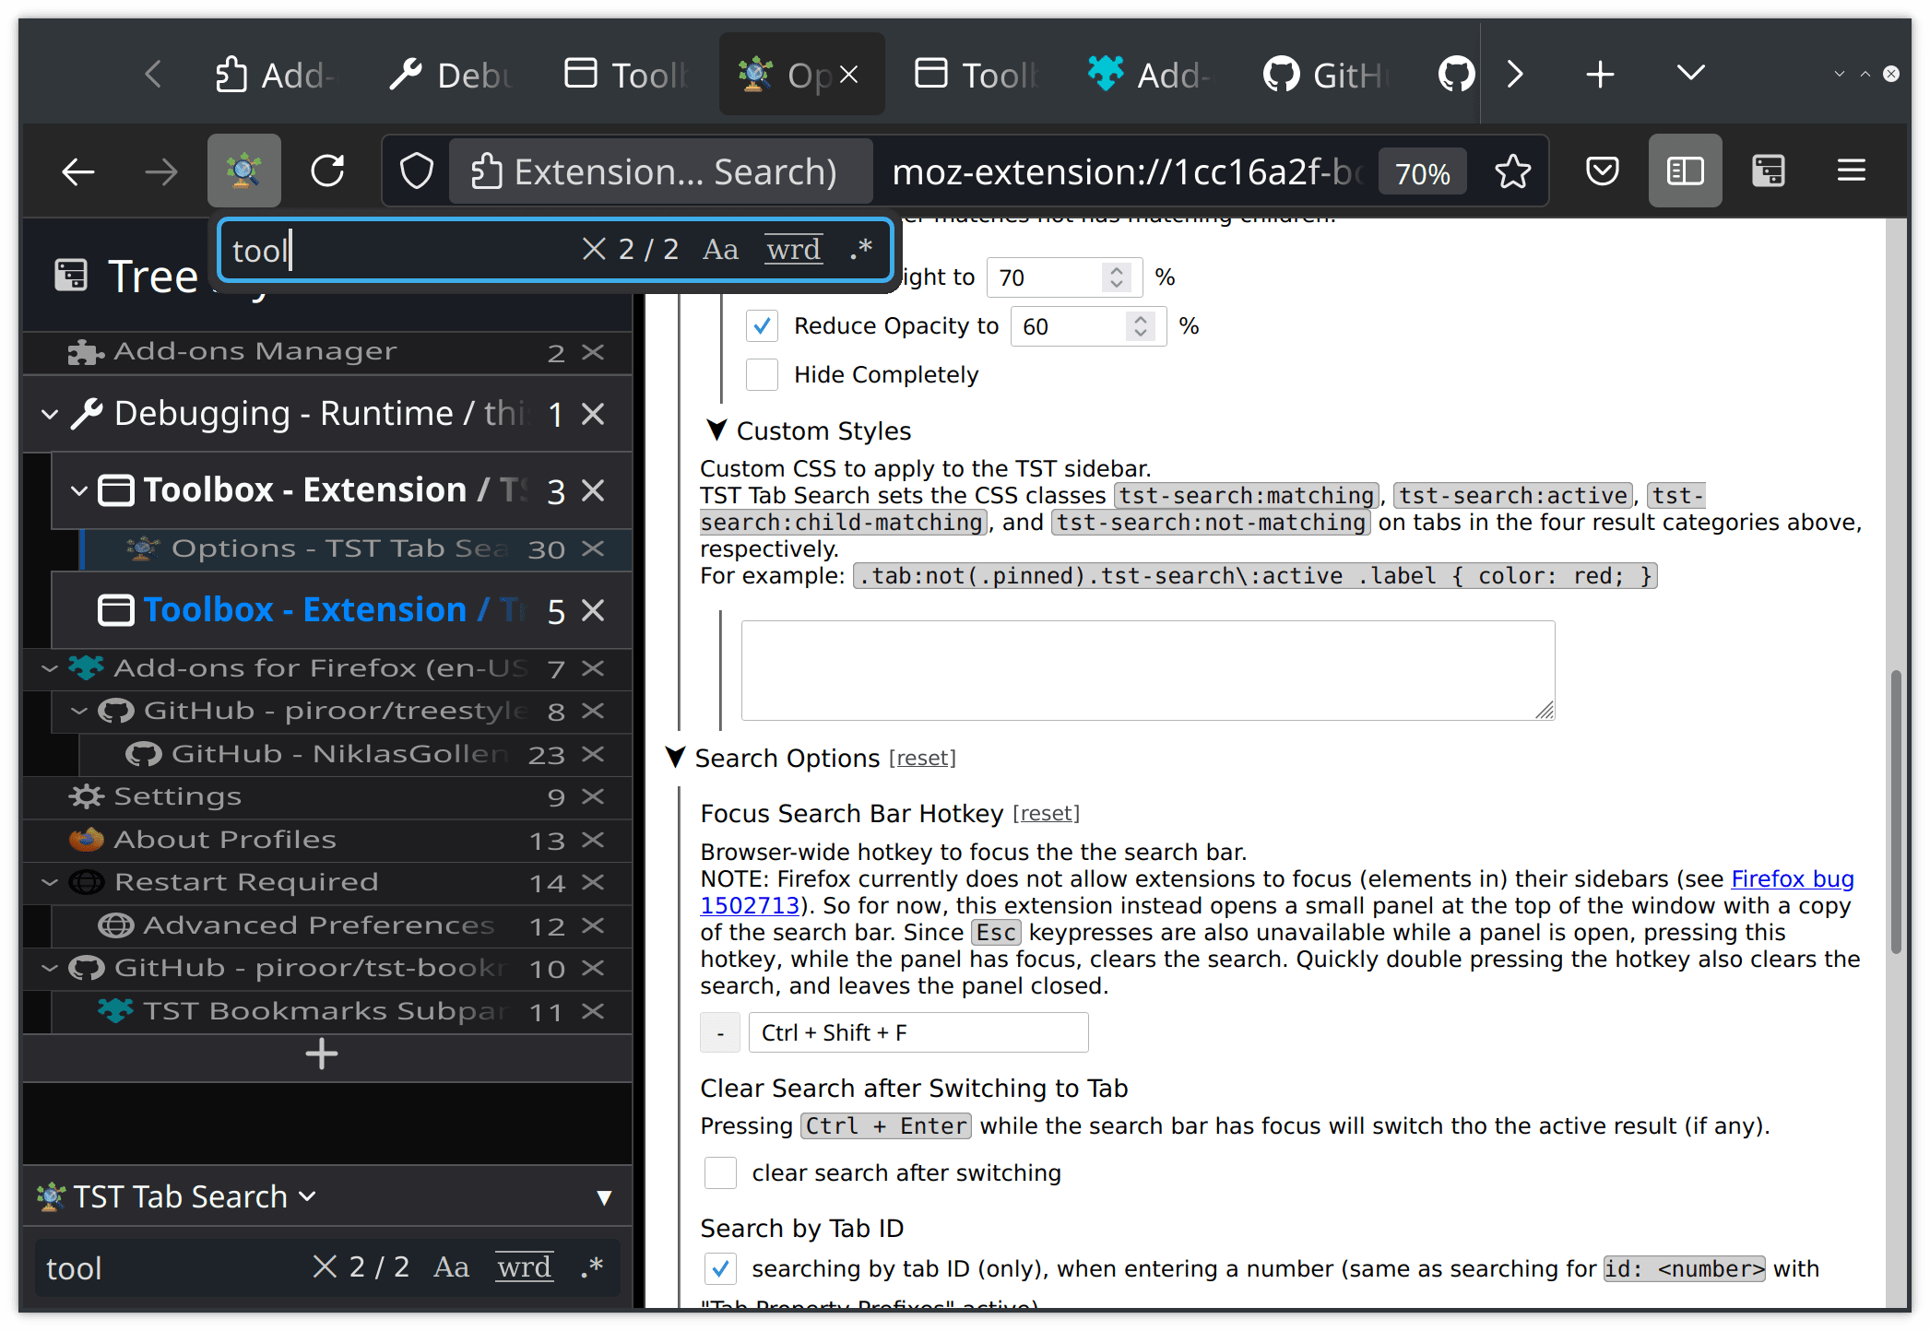Toggle regex search in popup search bar
Image resolution: width=1930 pixels, height=1331 pixels.
(x=861, y=250)
